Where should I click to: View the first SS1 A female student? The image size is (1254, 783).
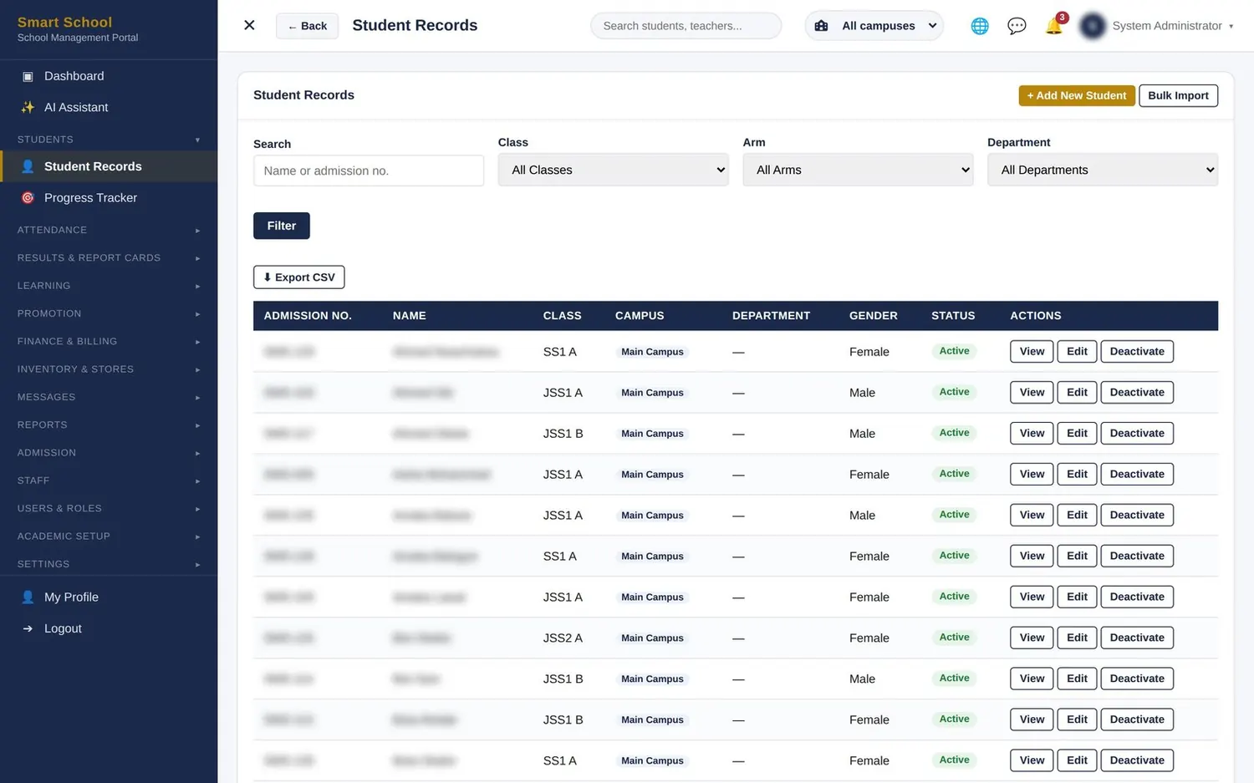(x=1032, y=352)
